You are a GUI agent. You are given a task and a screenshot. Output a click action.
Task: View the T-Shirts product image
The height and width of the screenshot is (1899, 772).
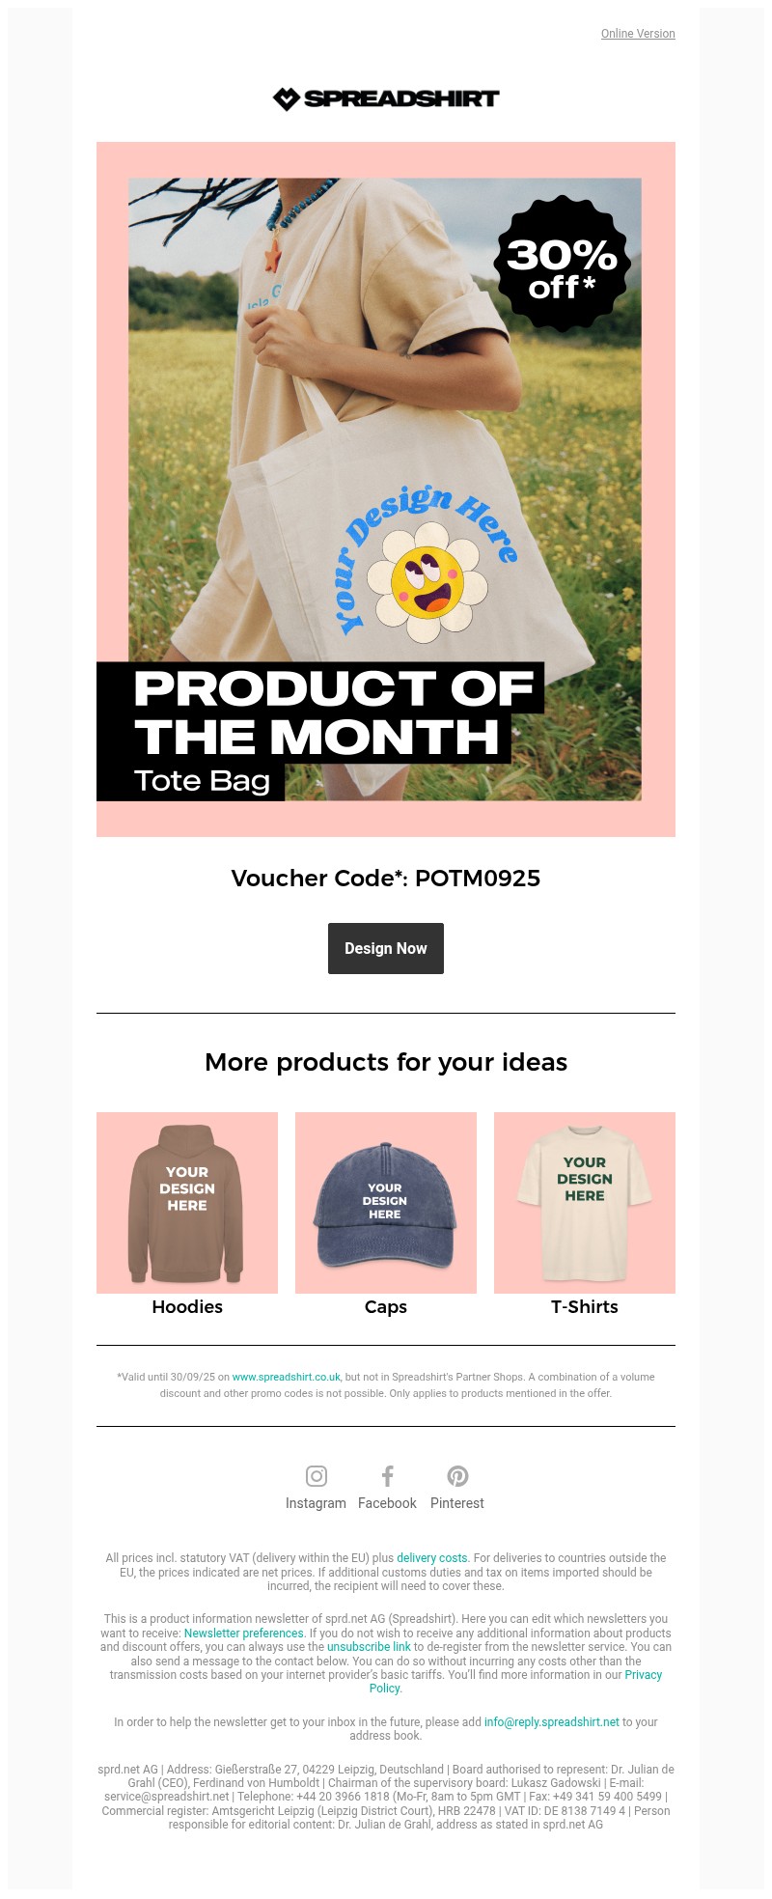(585, 1202)
